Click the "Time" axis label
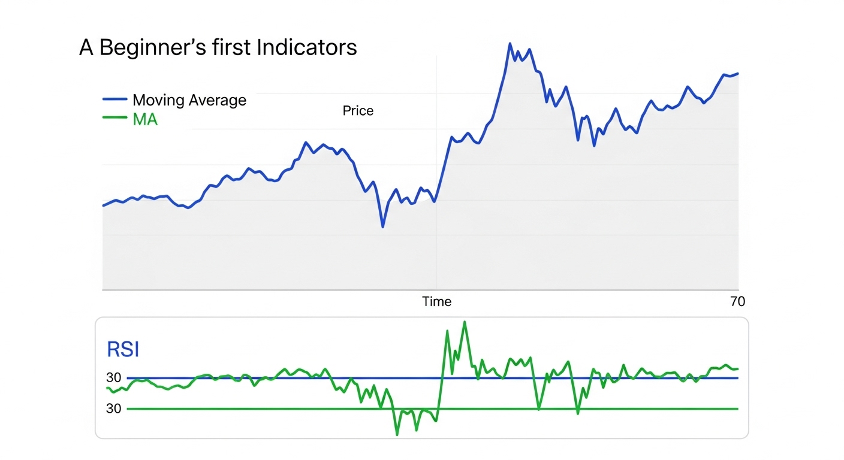 point(436,301)
